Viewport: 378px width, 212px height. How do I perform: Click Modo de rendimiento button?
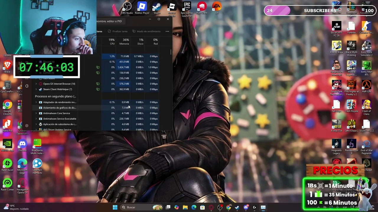coord(146,31)
